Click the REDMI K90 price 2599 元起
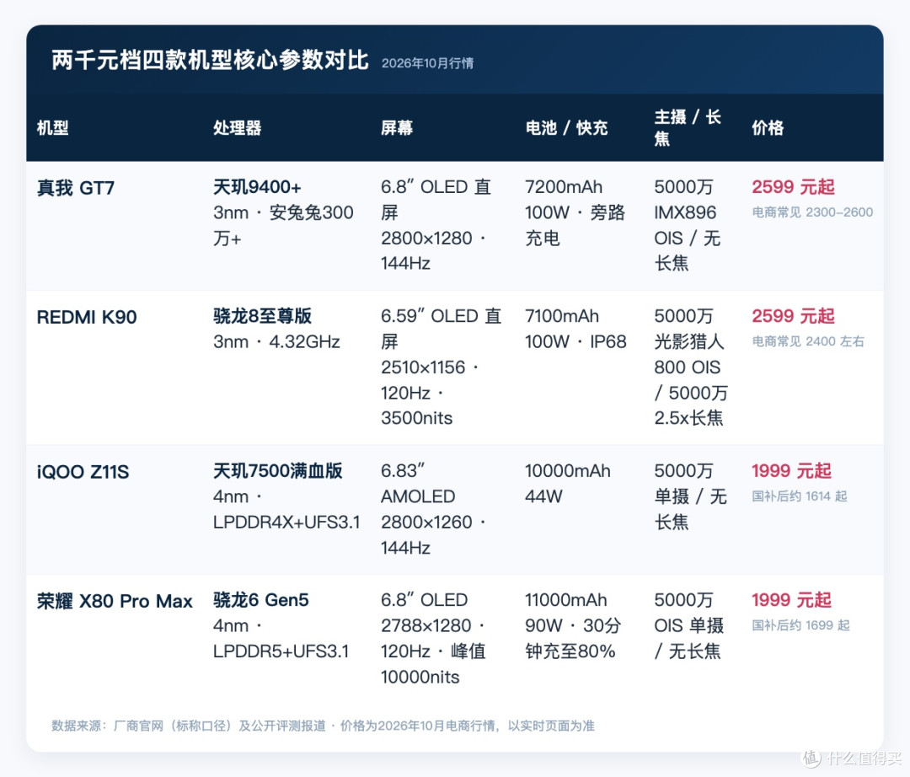Image resolution: width=910 pixels, height=777 pixels. click(794, 316)
